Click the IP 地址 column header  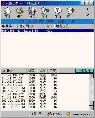(x=14, y=71)
